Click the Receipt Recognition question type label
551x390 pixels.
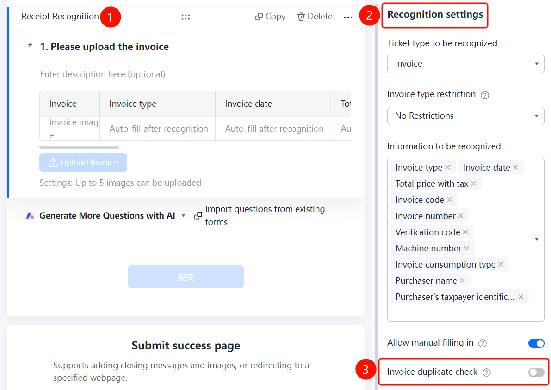(60, 17)
